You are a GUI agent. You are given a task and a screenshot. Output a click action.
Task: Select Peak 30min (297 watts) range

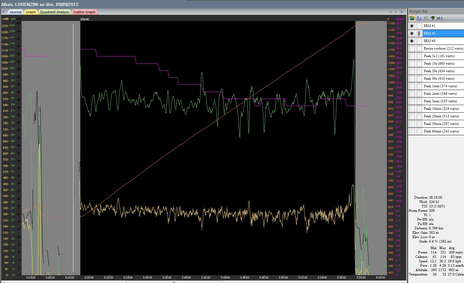click(x=443, y=124)
